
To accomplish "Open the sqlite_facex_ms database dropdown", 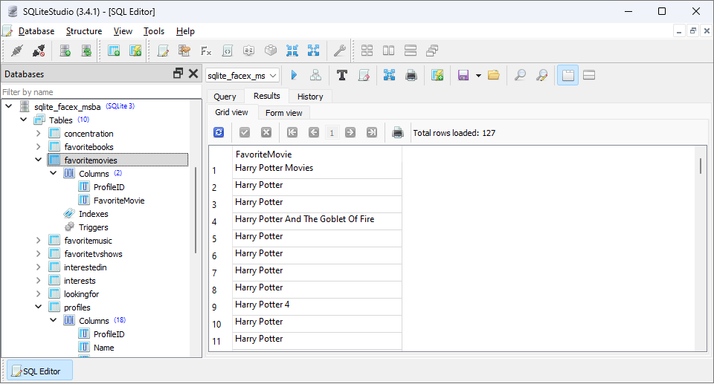I will tap(242, 76).
